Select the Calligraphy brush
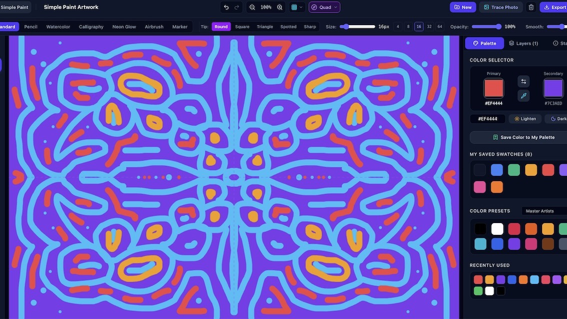Screen dimensions: 567x319 [91, 27]
